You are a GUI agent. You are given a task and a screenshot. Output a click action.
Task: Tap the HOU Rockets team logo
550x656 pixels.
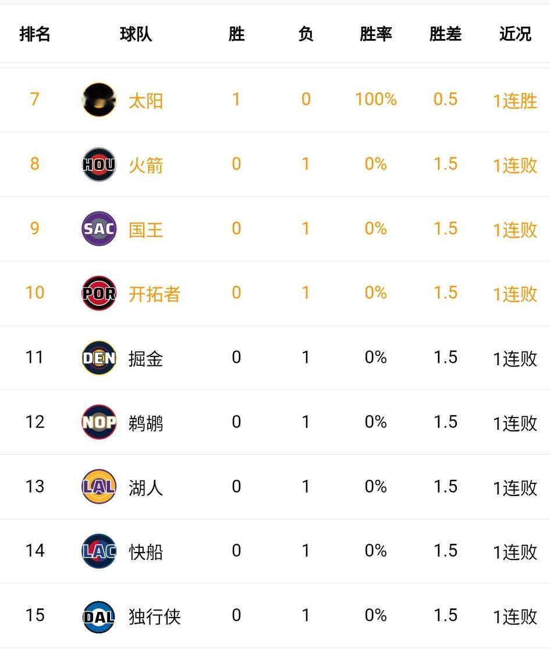99,165
